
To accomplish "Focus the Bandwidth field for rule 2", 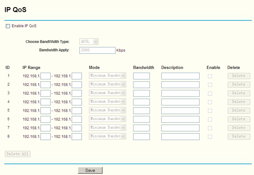I will [x=141, y=85].
